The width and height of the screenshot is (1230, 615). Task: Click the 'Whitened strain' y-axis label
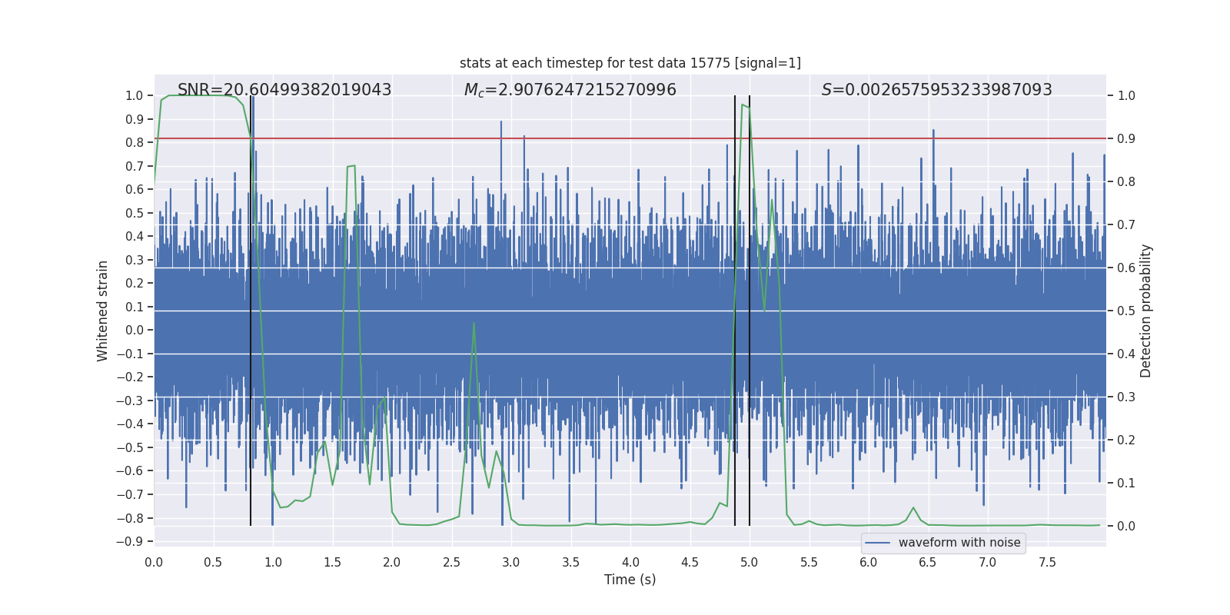pos(102,311)
